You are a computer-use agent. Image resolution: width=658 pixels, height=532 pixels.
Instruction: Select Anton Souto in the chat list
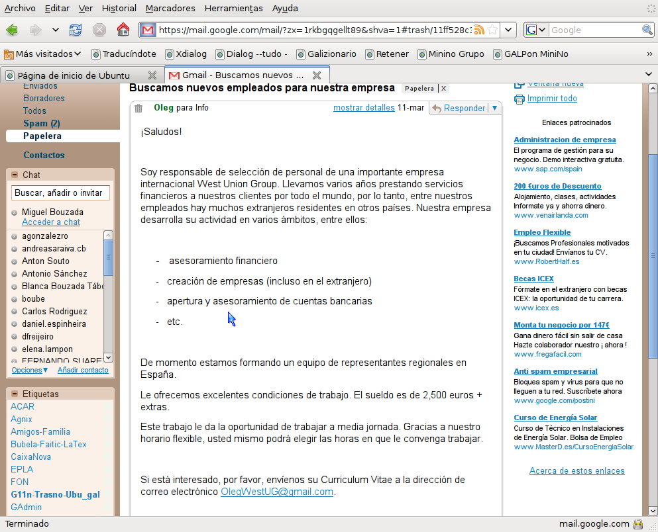pyautogui.click(x=45, y=261)
